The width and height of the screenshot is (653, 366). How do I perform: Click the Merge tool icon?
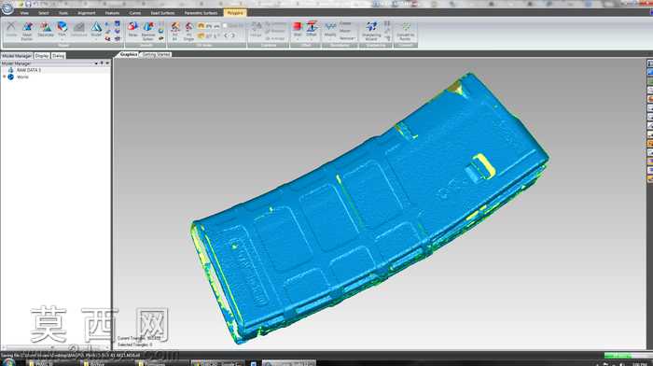[257, 30]
